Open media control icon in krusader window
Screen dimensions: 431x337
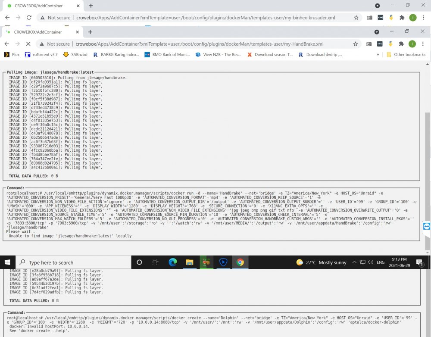tap(378, 6)
